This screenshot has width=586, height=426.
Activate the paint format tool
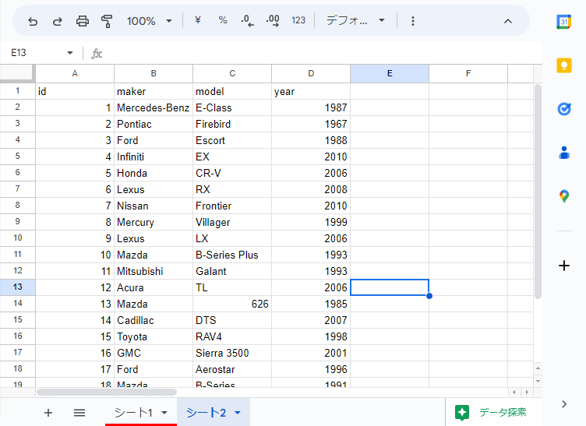pyautogui.click(x=107, y=21)
